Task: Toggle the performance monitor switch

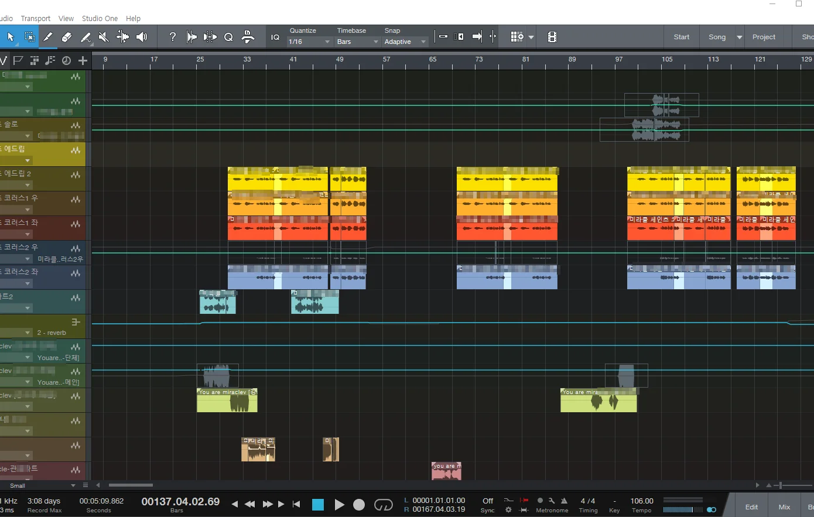Action: click(x=712, y=509)
